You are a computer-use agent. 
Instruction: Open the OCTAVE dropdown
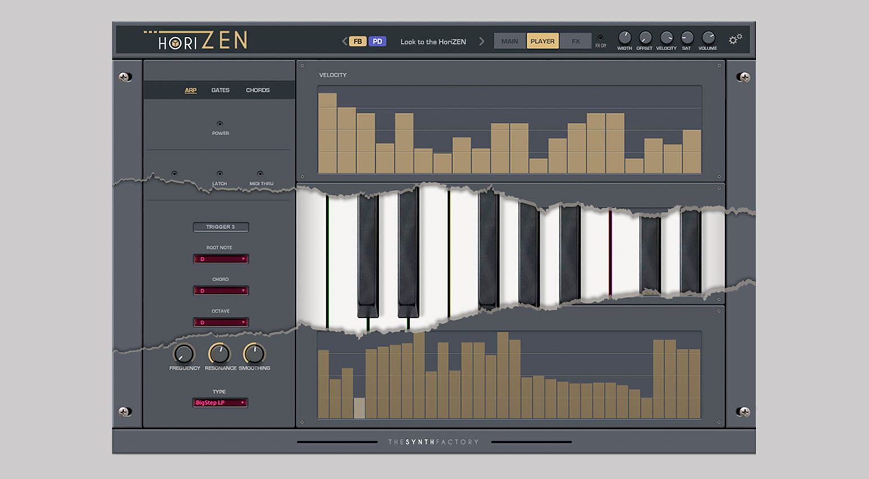(x=221, y=322)
